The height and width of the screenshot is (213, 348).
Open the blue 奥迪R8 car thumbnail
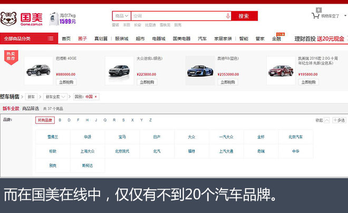tap(200, 70)
